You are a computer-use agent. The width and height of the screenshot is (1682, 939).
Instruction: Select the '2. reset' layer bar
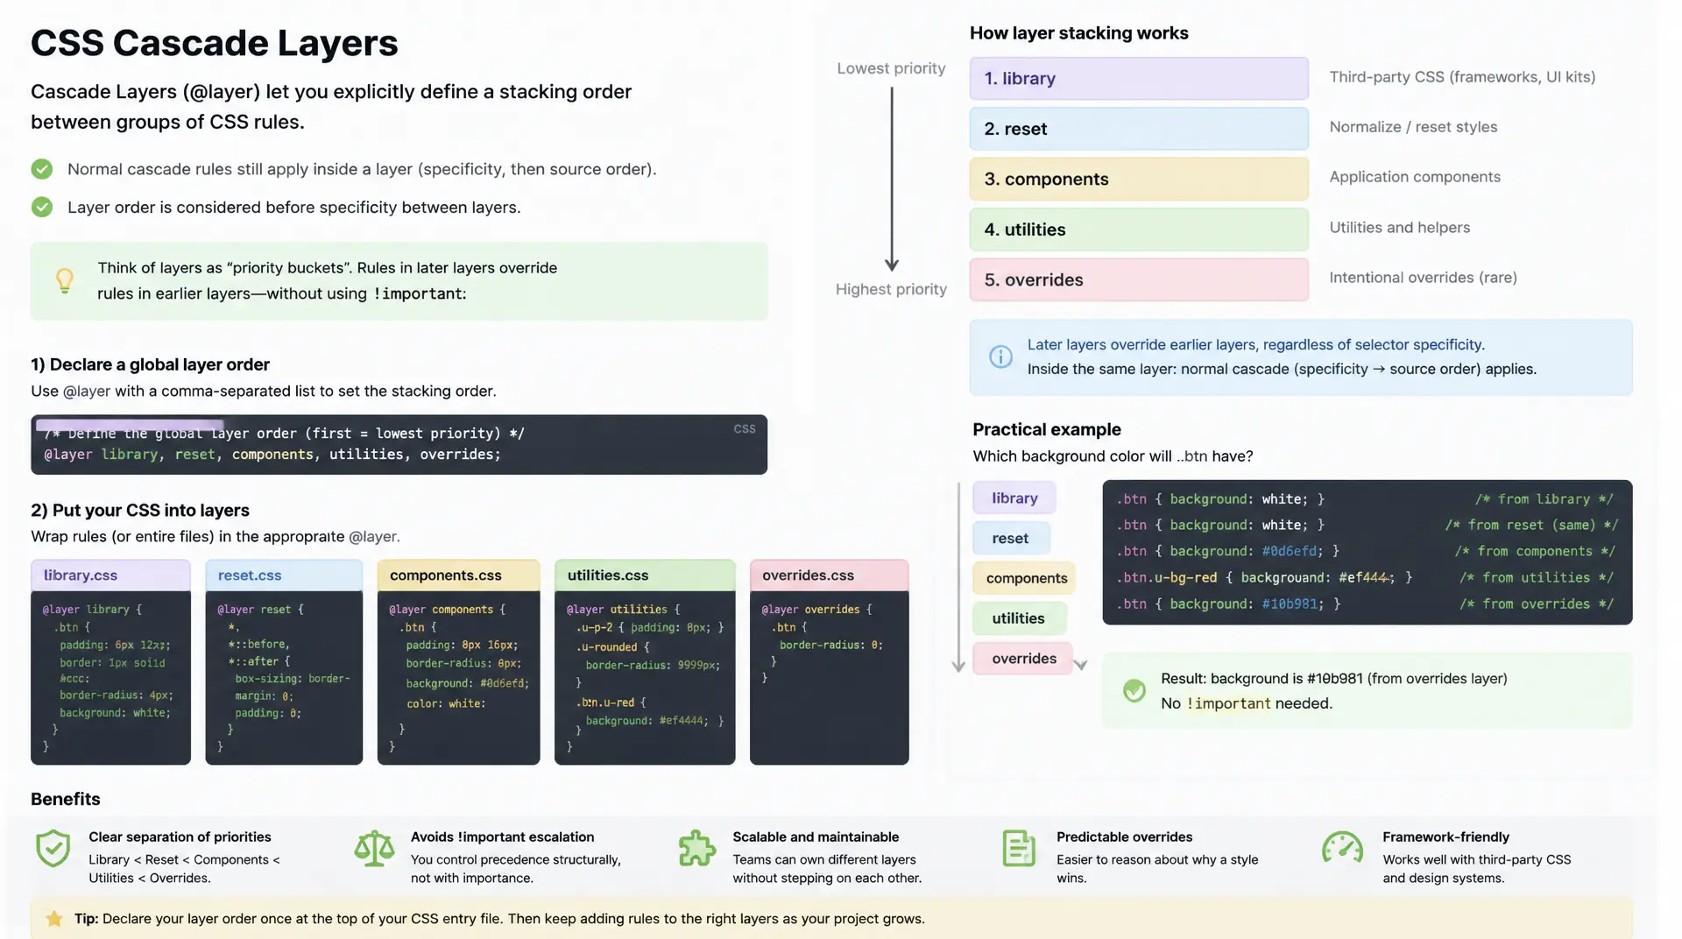point(1139,129)
